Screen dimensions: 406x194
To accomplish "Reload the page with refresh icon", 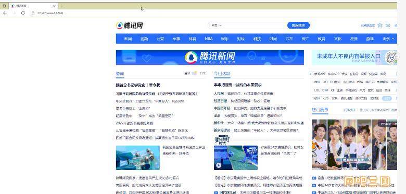I will (23, 13).
